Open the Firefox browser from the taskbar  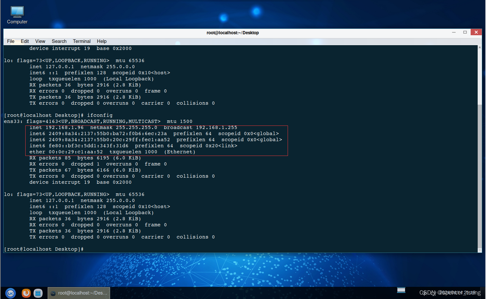(x=26, y=293)
